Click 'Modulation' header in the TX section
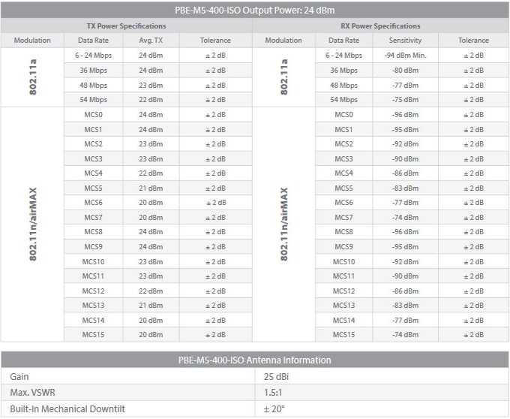This screenshot has width=510, height=419. [x=32, y=41]
